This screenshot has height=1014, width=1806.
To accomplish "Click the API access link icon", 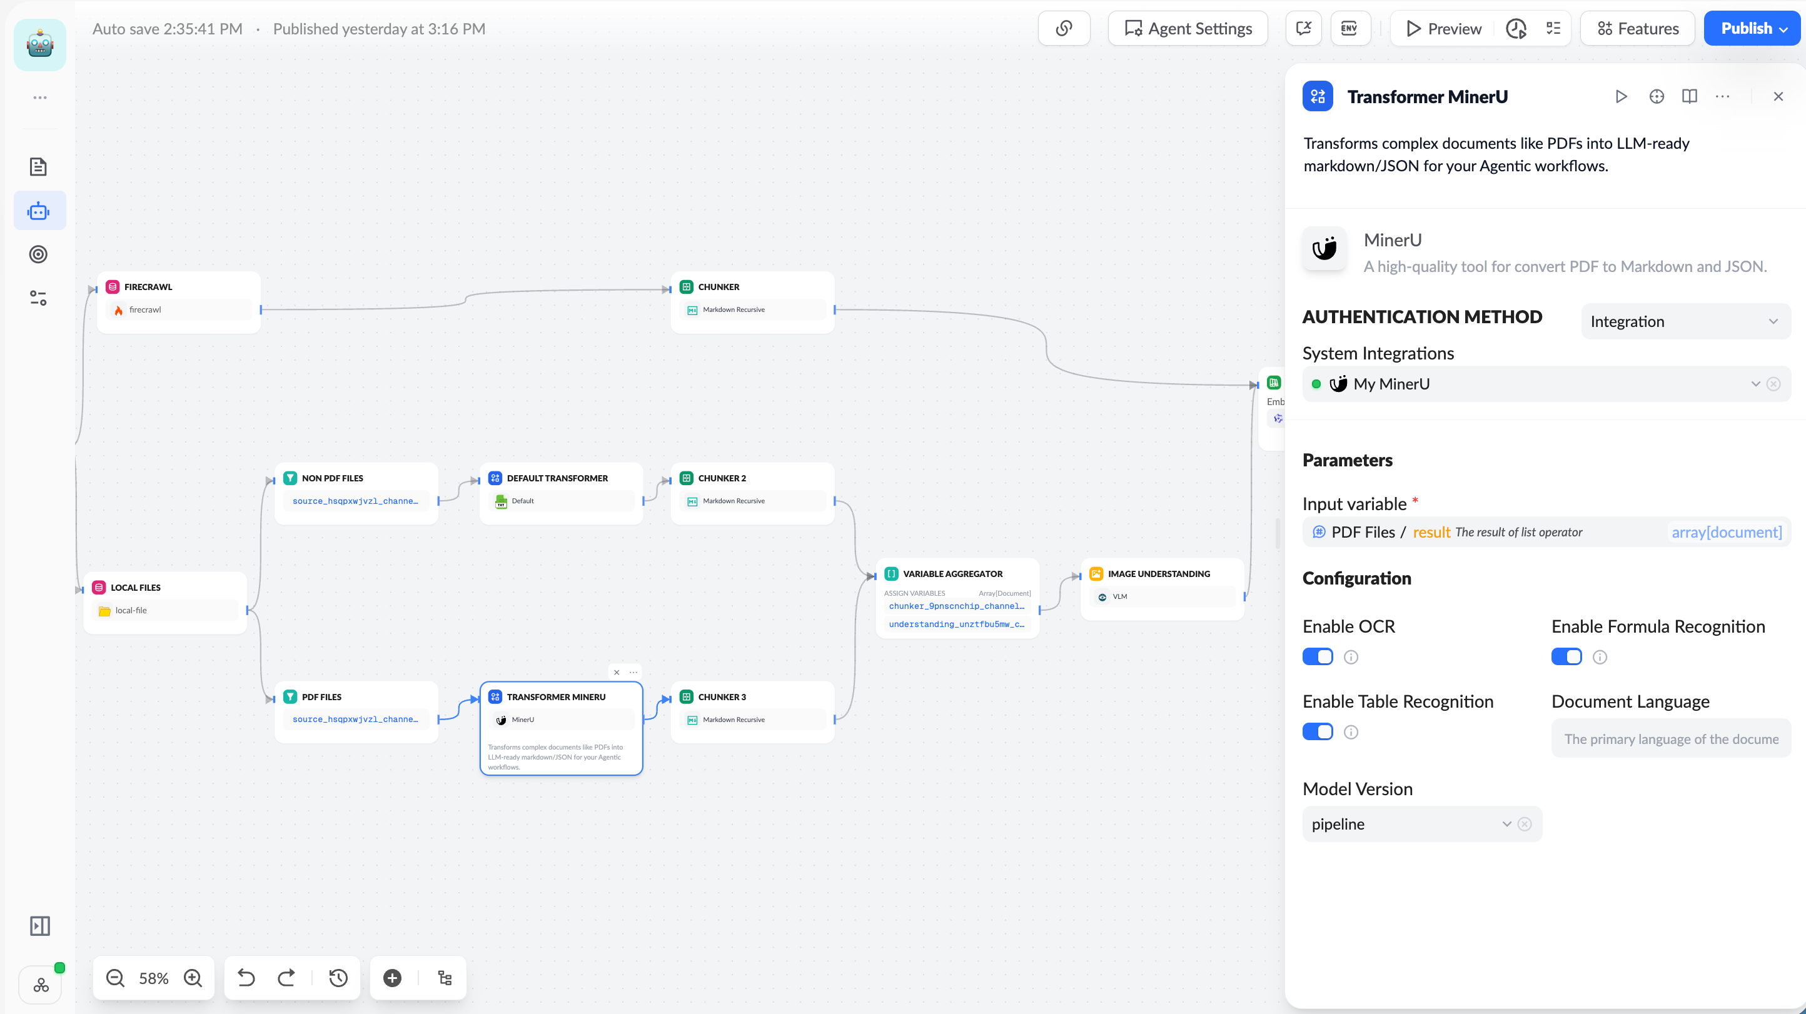I will click(1064, 28).
